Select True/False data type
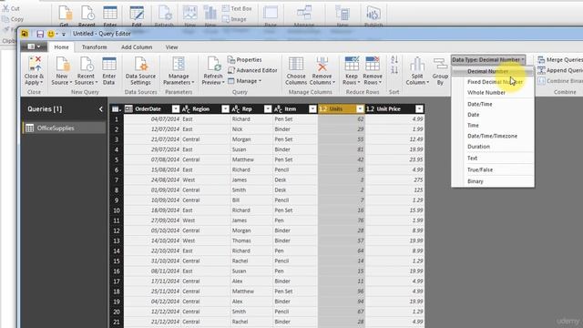 point(493,169)
